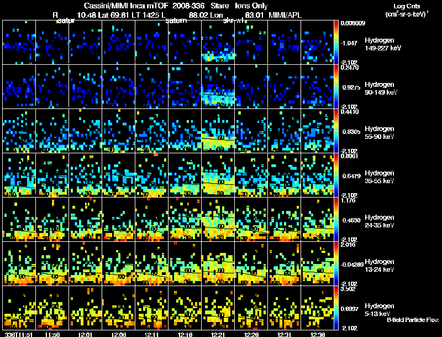Image resolution: width=442 pixels, height=337 pixels.
Task: Select the 13-24 keV panel at 12:11
Action: point(151,263)
